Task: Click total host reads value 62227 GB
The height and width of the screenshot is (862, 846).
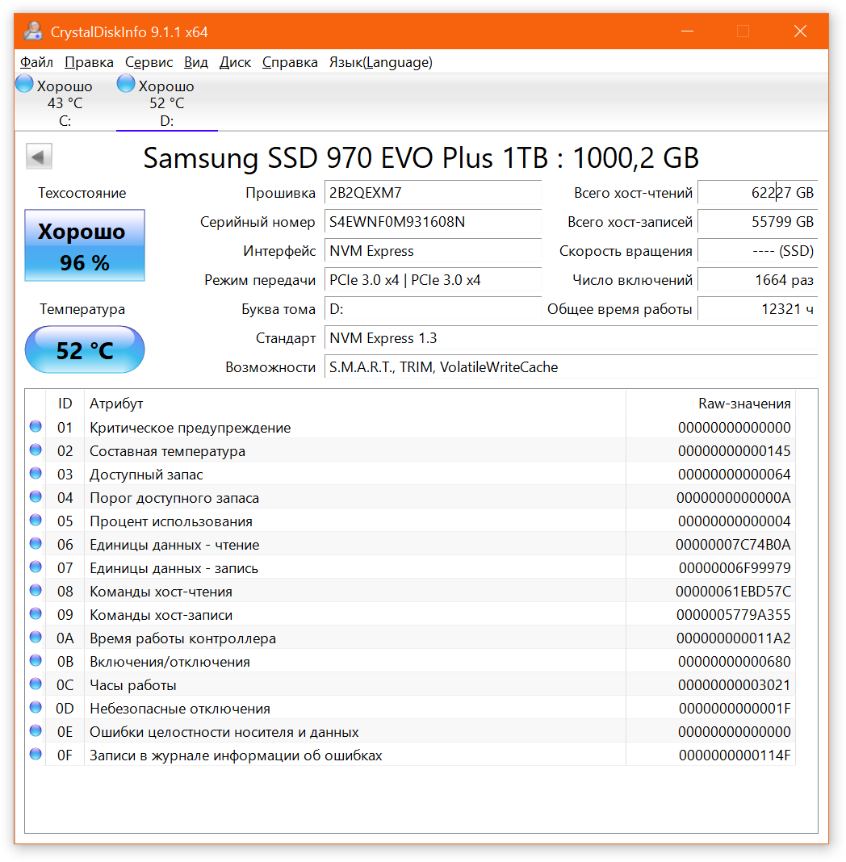Action: (x=758, y=192)
